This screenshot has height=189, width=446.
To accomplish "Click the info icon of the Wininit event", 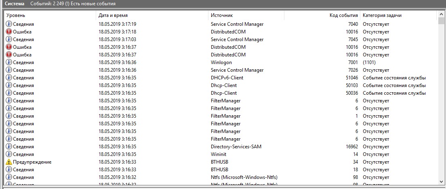I will coord(9,154).
